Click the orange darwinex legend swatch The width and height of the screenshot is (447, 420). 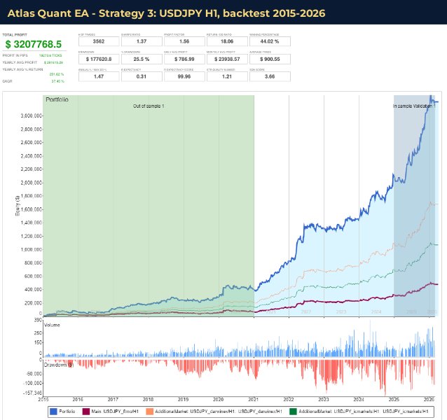coord(149,412)
